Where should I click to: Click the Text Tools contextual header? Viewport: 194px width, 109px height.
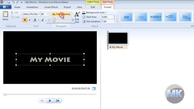(108, 2)
